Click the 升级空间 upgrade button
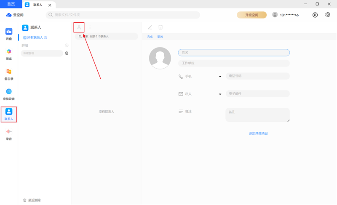This screenshot has width=337, height=205. [x=251, y=15]
